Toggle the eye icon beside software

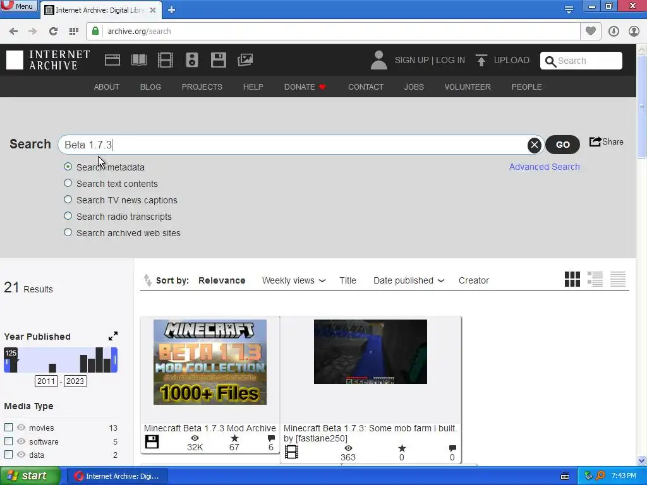pos(21,441)
